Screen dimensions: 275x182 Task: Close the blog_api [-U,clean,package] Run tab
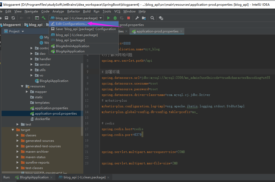pos(108,178)
